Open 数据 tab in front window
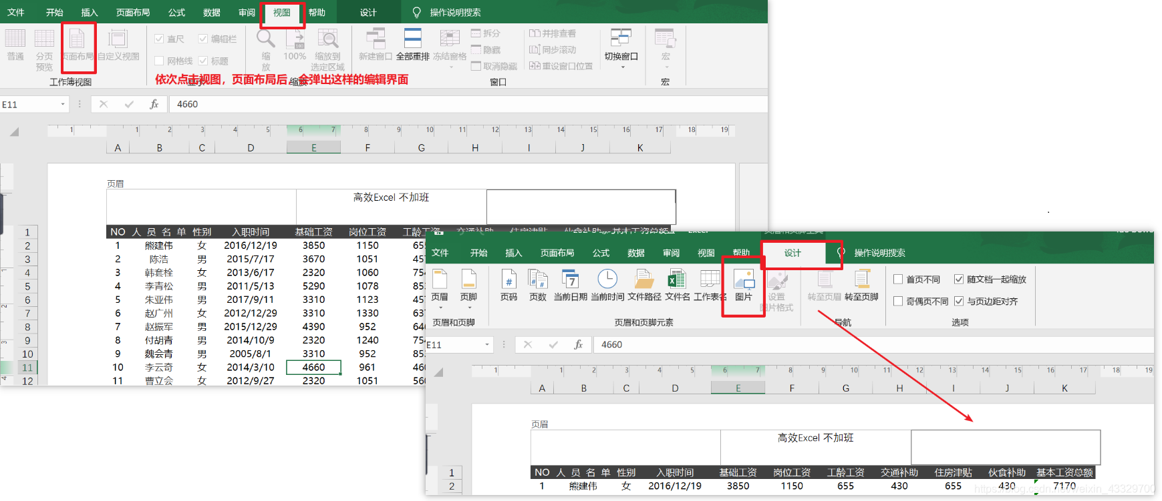The image size is (1162, 501). [636, 253]
